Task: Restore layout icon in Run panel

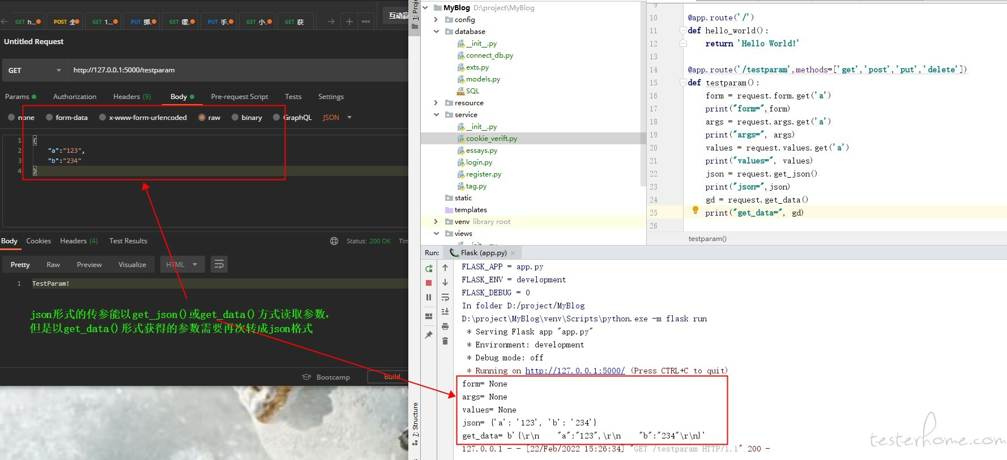Action: 429,316
